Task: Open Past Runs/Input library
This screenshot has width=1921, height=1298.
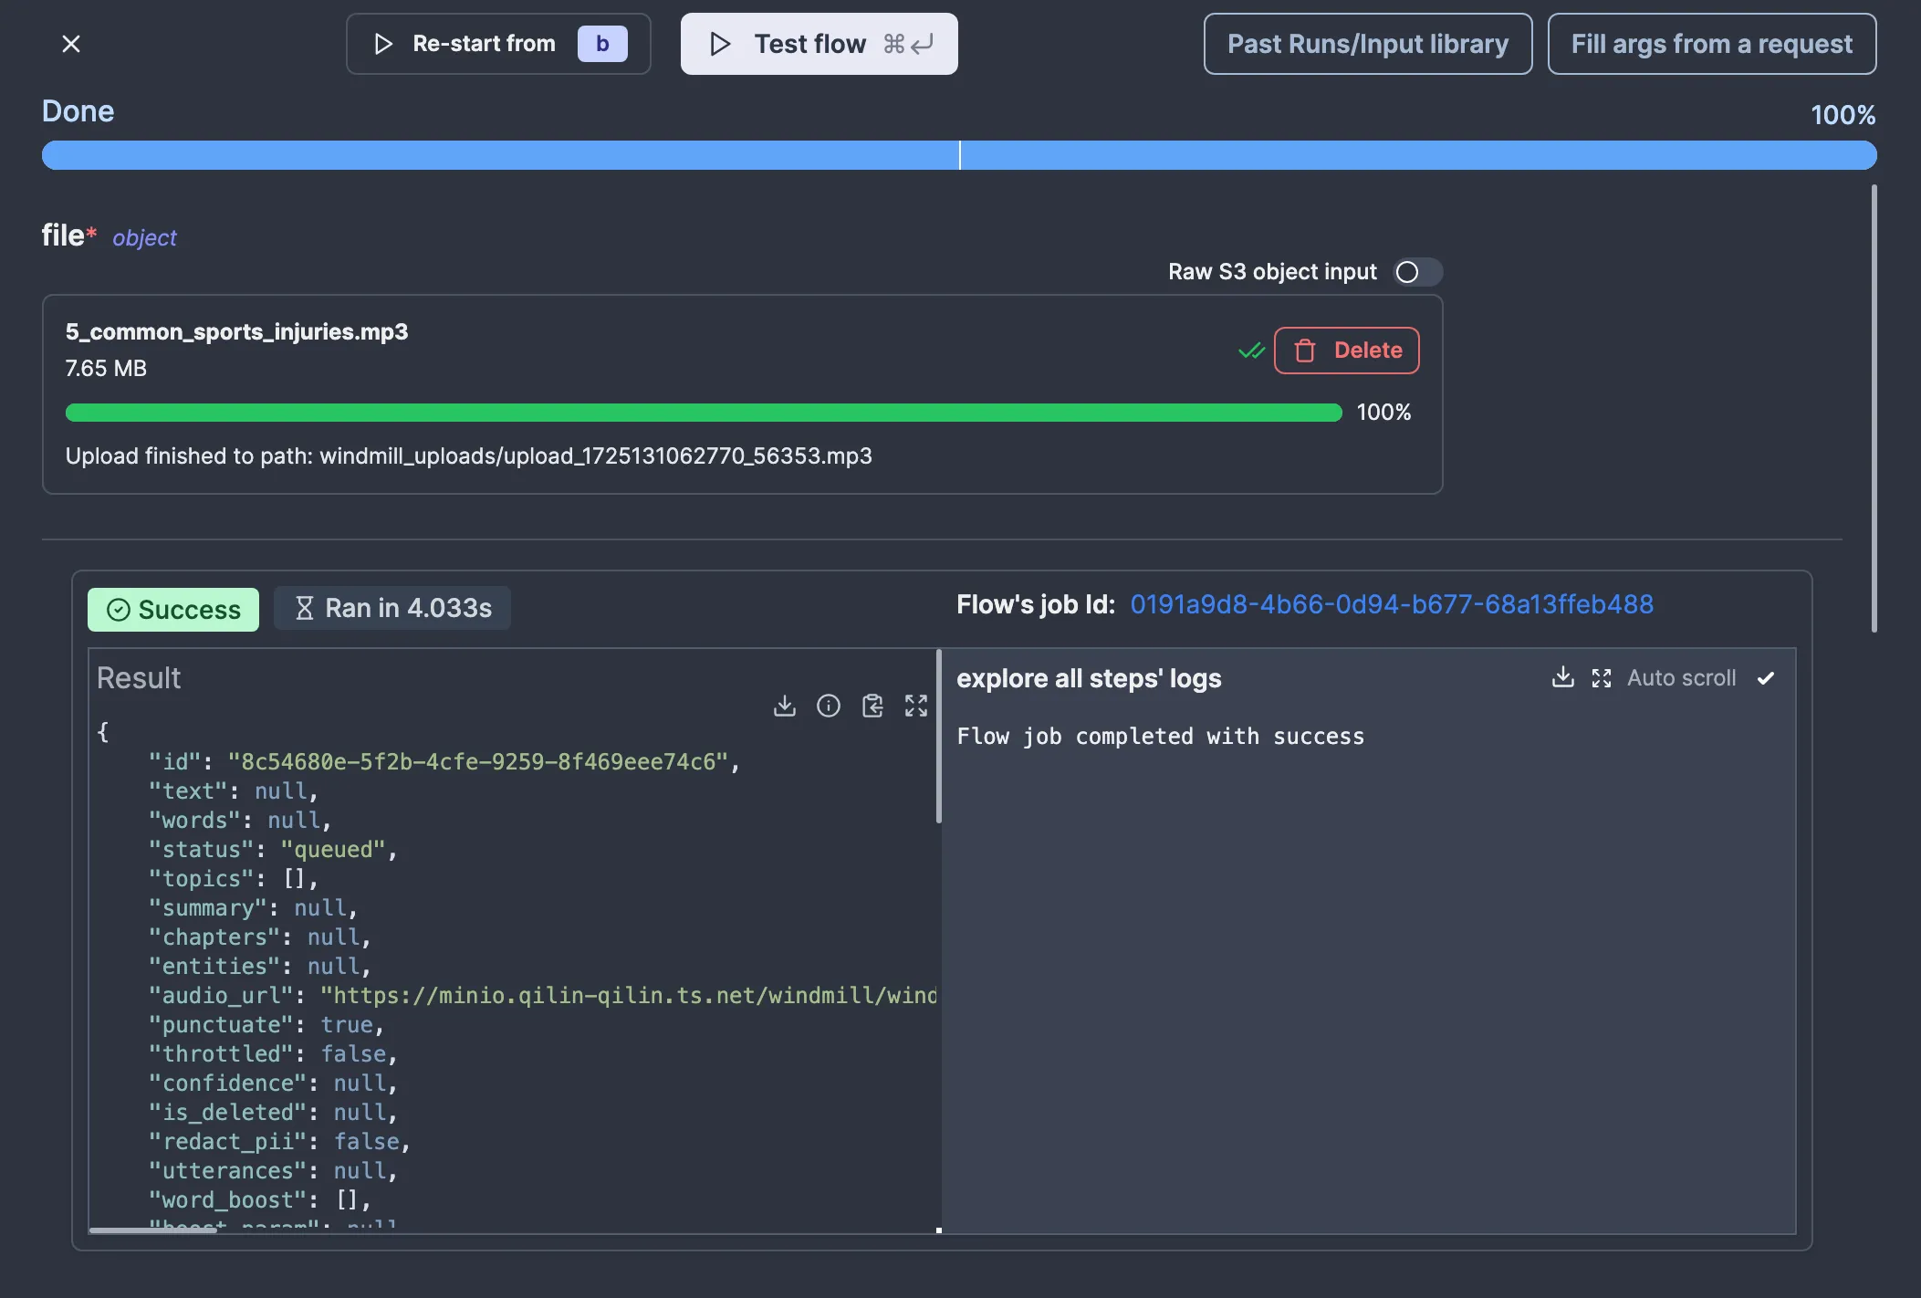Action: 1367,44
